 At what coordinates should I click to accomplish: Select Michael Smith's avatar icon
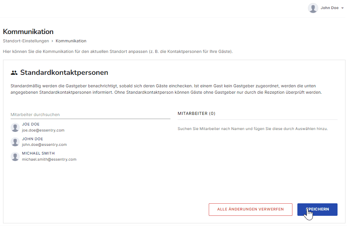pyautogui.click(x=15, y=156)
